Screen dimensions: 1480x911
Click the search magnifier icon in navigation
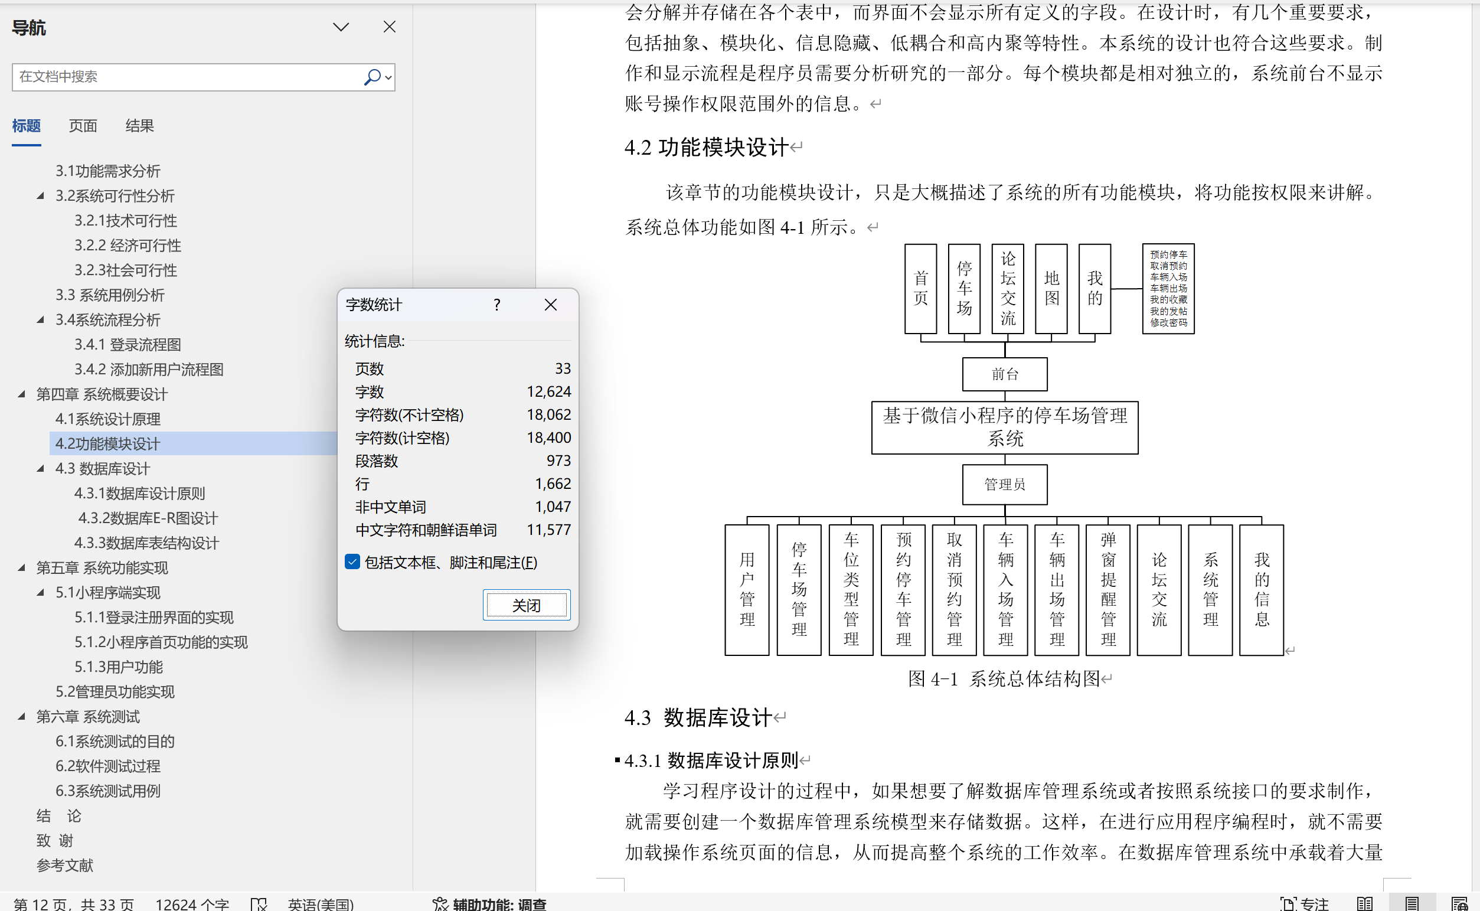[372, 77]
